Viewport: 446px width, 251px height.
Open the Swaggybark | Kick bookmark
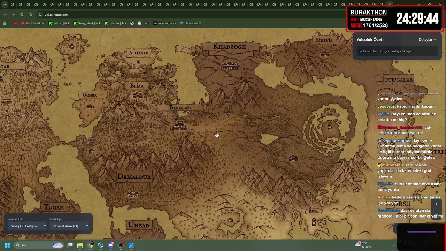tap(87, 23)
